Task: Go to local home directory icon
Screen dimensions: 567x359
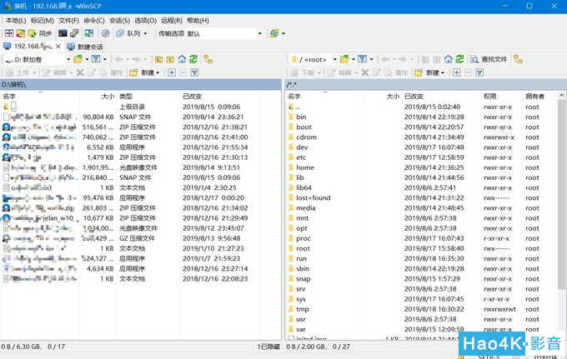Action: (182, 59)
